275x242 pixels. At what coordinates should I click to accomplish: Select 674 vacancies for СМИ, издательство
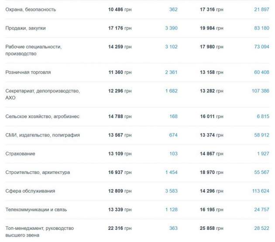tap(173, 135)
